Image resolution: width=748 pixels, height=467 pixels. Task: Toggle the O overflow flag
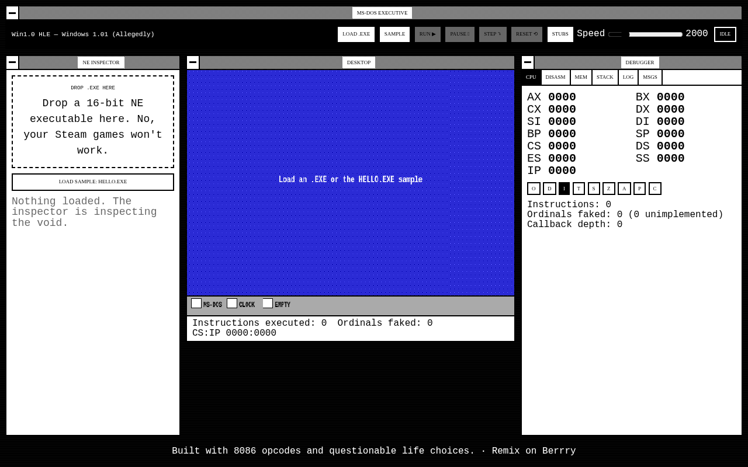click(534, 189)
